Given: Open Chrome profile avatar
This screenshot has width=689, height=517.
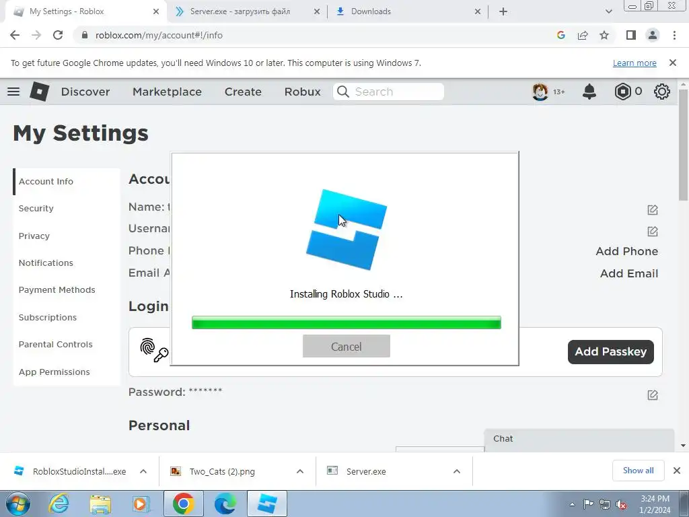Looking at the screenshot, I should 653,35.
